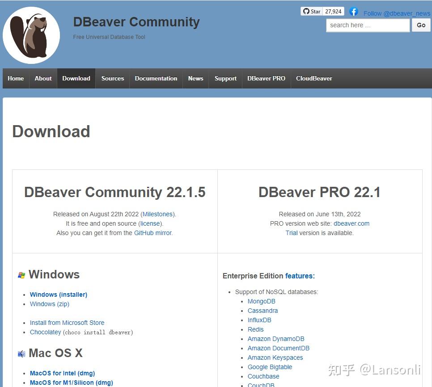
Task: Open the Amazon DocumentDB link
Action: (x=278, y=348)
